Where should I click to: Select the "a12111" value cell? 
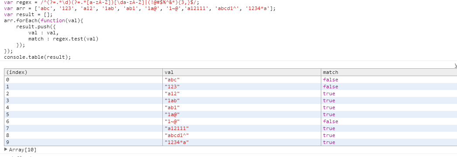point(242,128)
